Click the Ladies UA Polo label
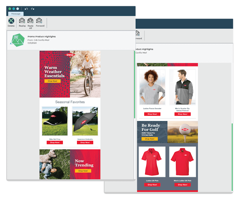Screen dimensions: 238x200 (152, 181)
